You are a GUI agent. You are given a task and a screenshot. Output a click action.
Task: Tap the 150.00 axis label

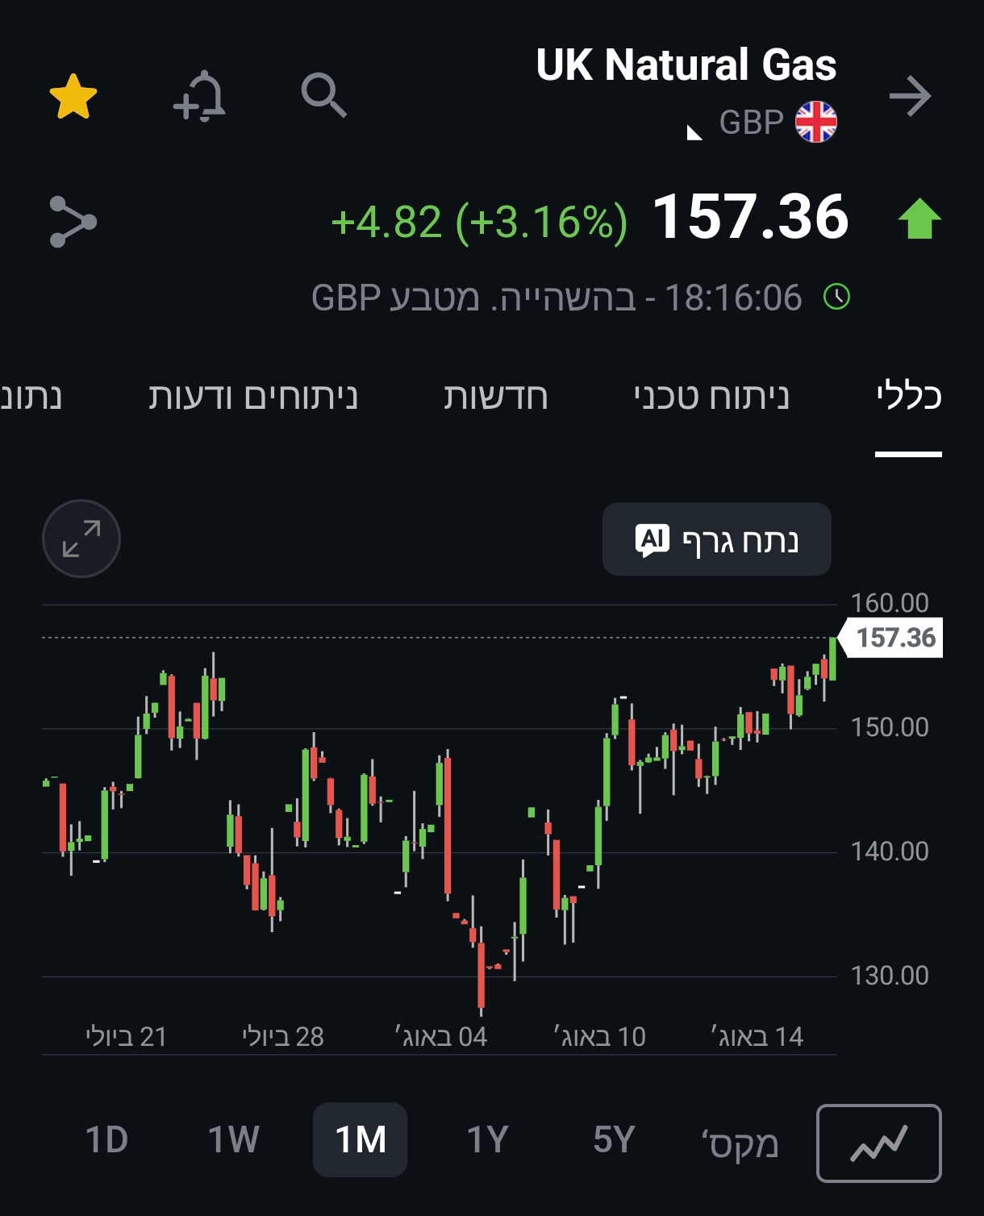pos(890,727)
